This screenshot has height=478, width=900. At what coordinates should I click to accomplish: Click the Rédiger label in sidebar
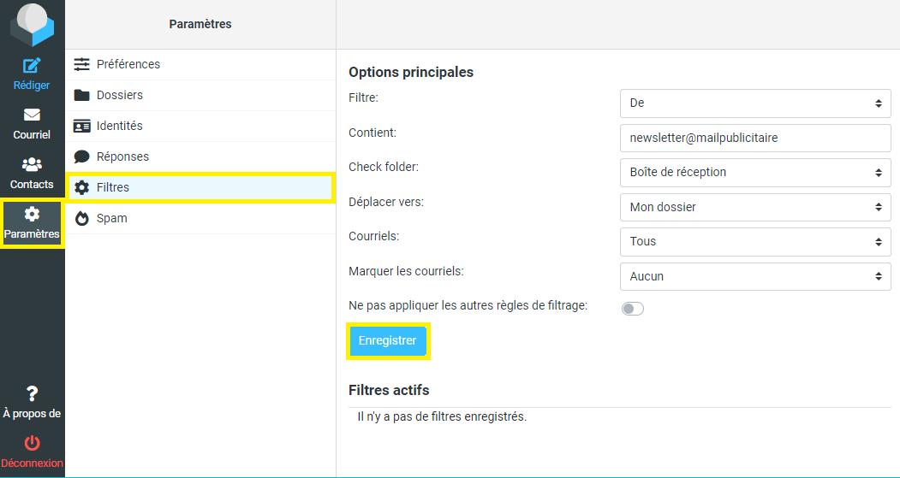coord(33,86)
